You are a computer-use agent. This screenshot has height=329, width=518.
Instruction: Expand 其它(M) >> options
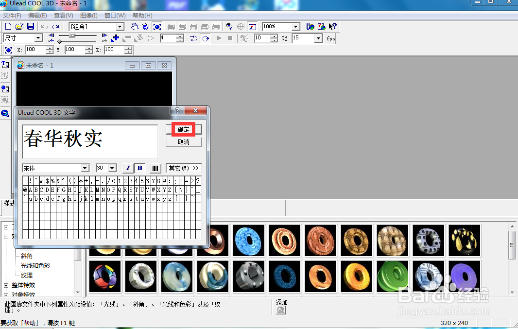[184, 168]
